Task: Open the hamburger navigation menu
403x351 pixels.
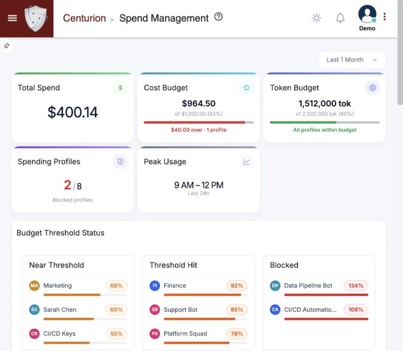Action: coord(12,18)
